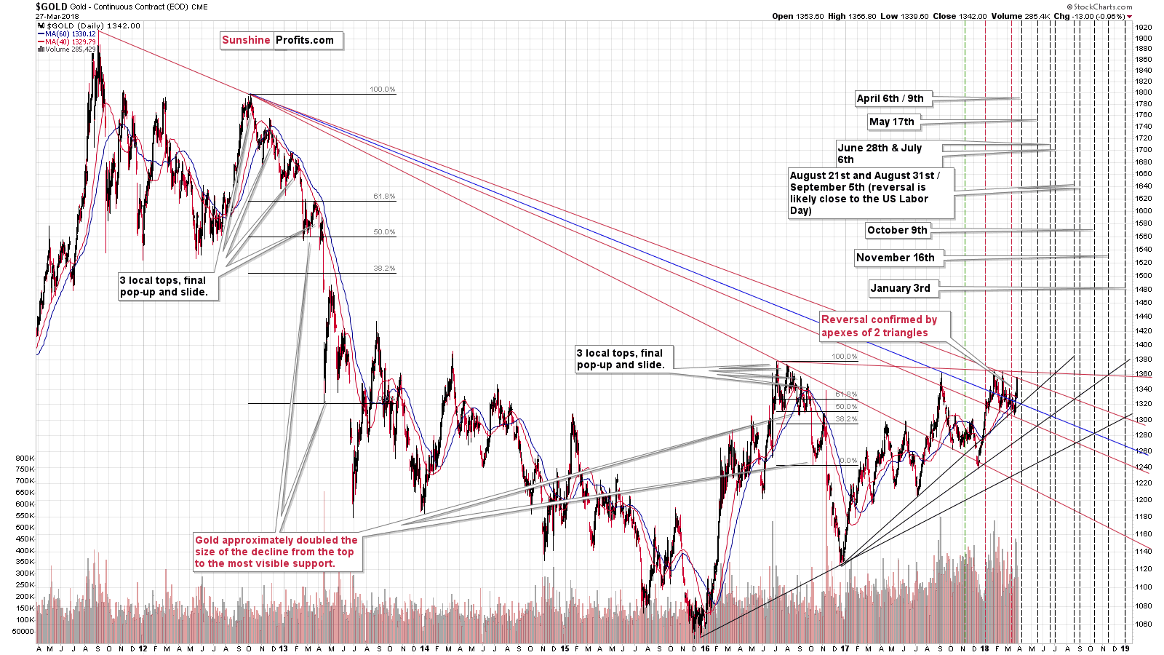Click the 1060 price axis label
Viewport: 1164px width, 655px height.
point(1143,624)
